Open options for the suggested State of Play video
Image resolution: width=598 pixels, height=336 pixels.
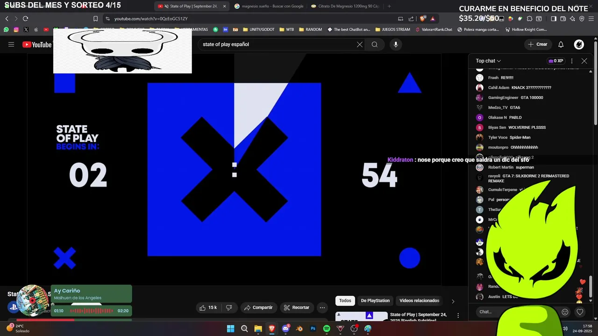pyautogui.click(x=458, y=316)
